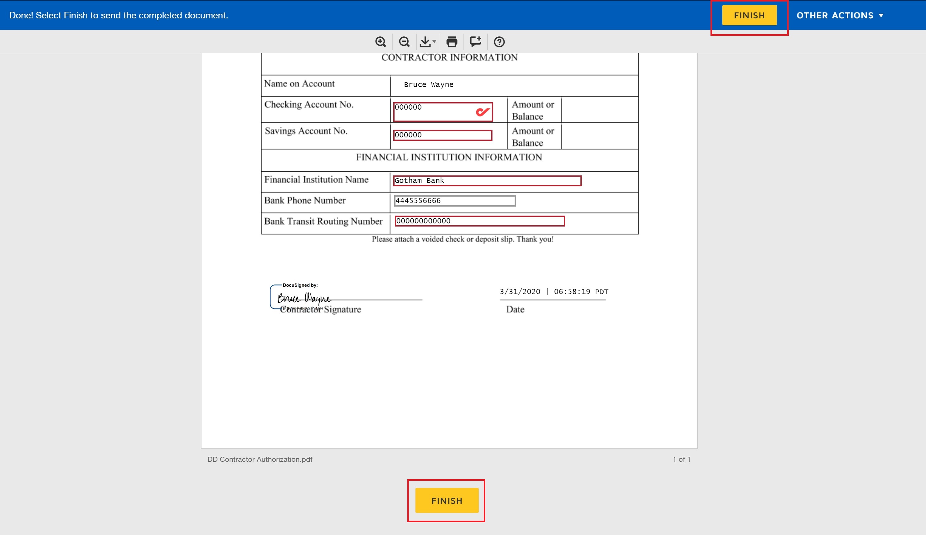Click the 'CONTRACTOR INFORMATION' heading
Screen dimensions: 926x535
click(449, 57)
